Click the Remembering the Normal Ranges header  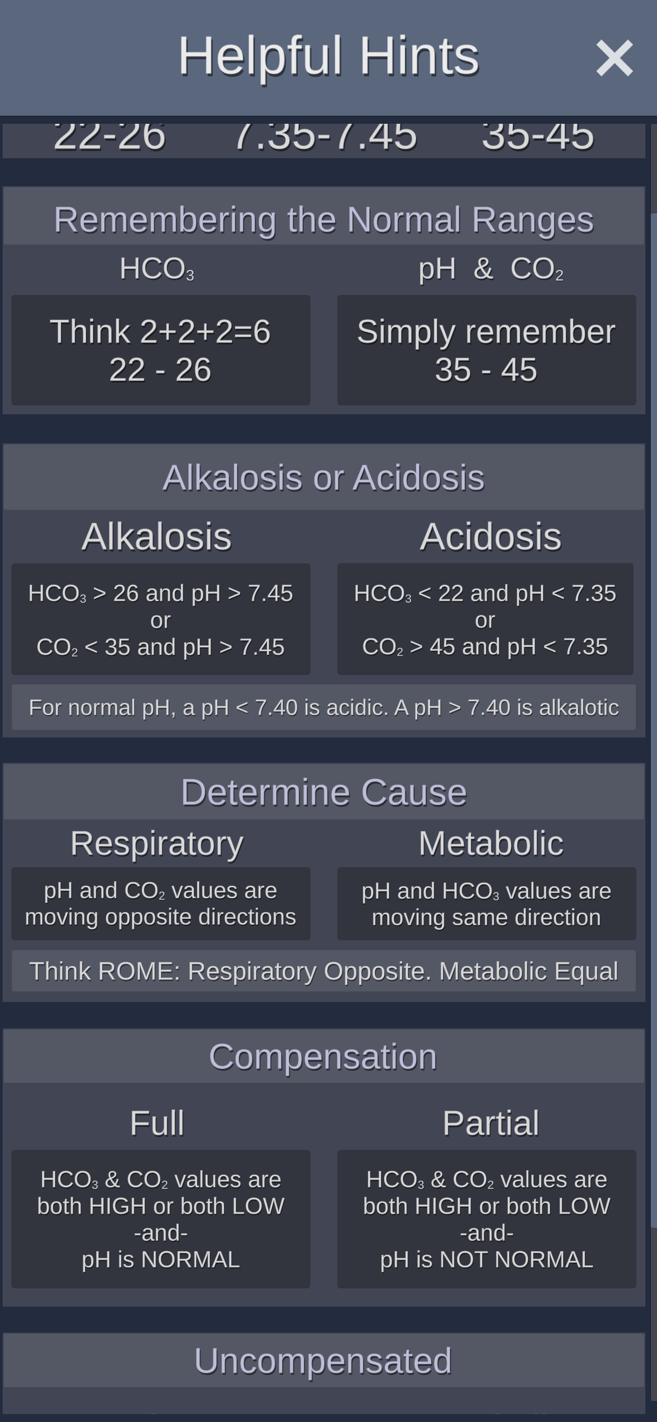(324, 219)
